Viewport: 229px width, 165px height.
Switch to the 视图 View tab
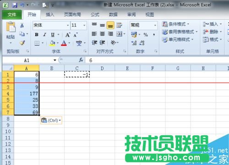(150, 15)
